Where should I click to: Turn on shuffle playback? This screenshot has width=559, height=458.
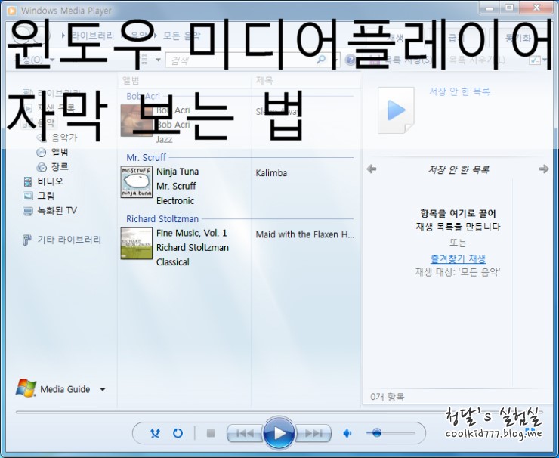(x=155, y=433)
